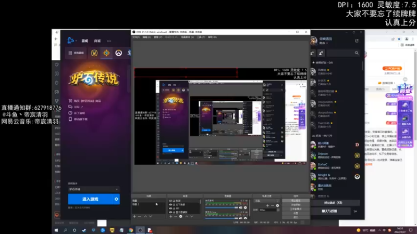Open game settings gear next to play

[116, 199]
